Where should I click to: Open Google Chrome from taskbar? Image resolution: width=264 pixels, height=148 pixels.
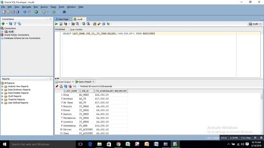tap(118, 144)
